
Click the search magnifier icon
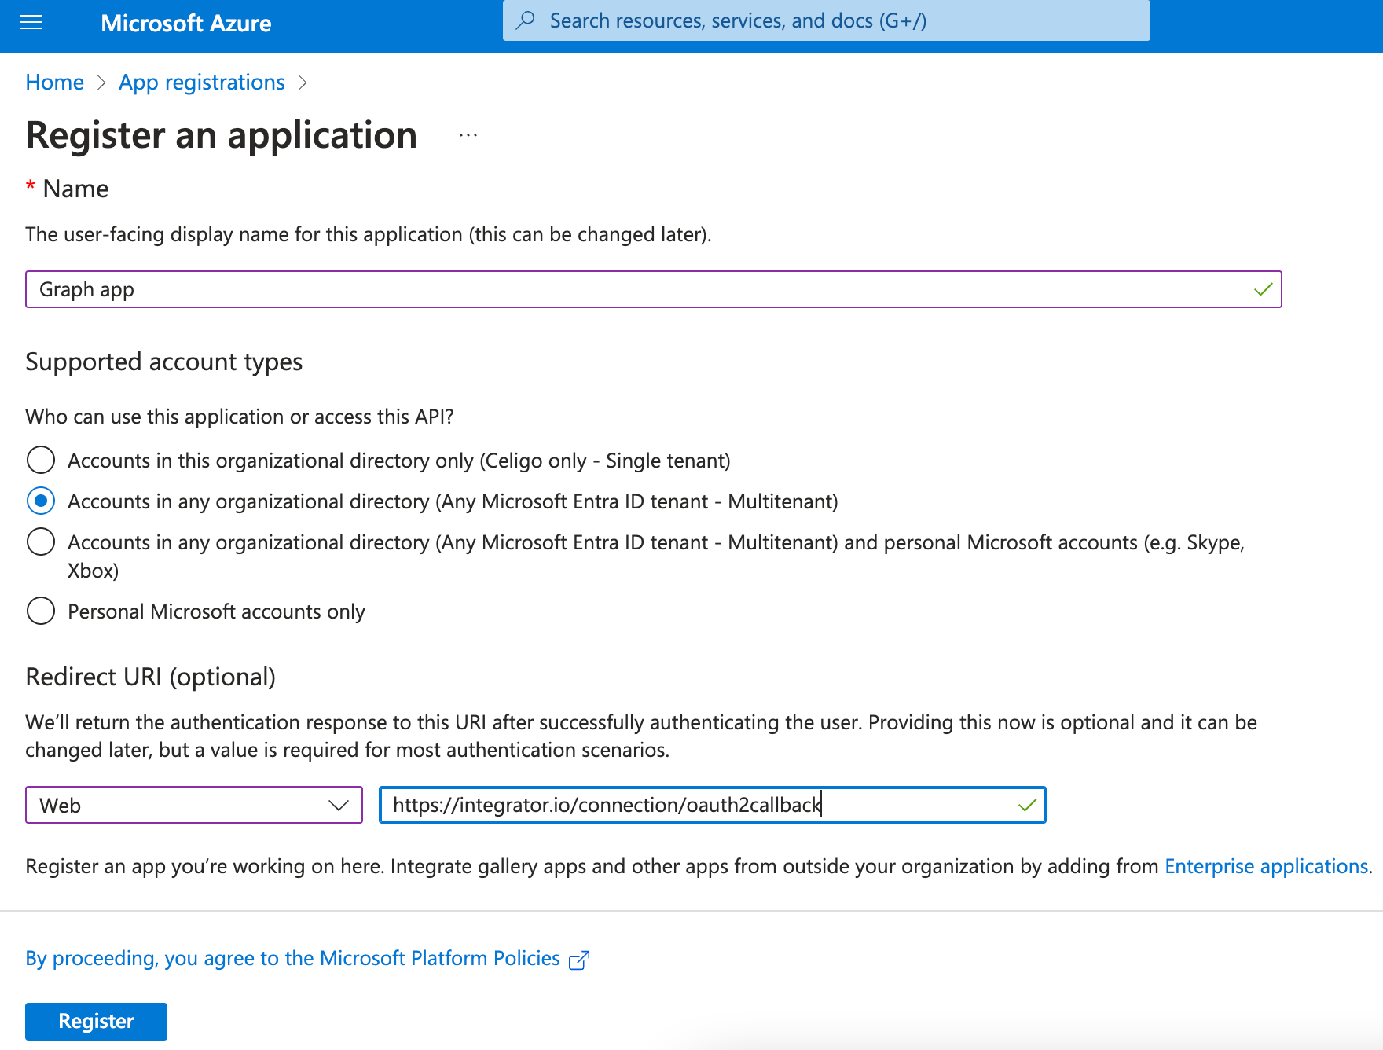coord(526,20)
